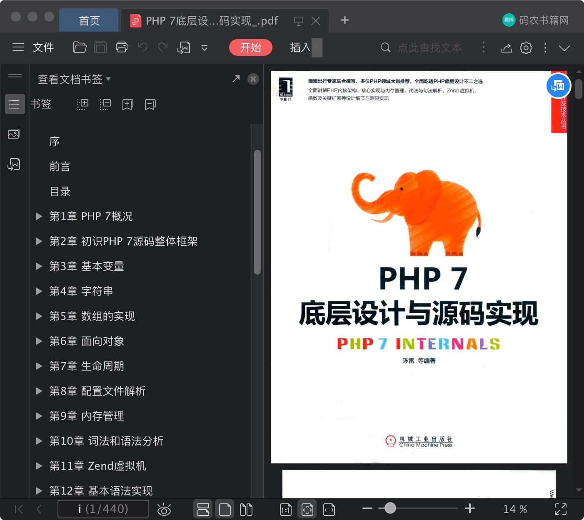Screen dimensions: 584x520
Task: Select the 插入 ribbon tab
Action: (x=300, y=47)
